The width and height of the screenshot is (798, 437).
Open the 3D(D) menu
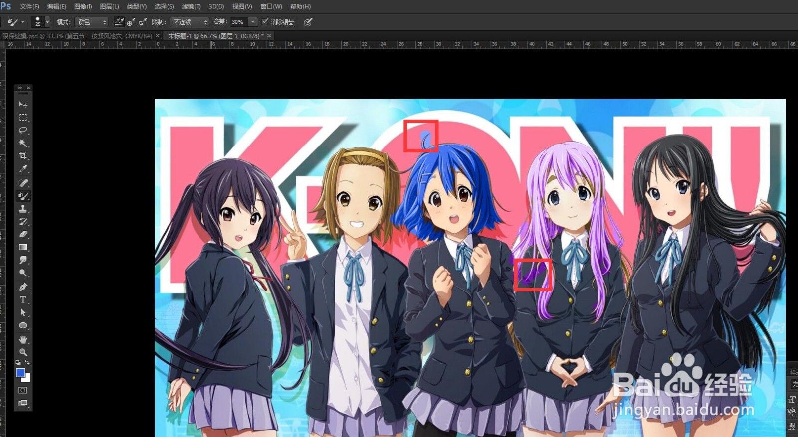pyautogui.click(x=216, y=6)
